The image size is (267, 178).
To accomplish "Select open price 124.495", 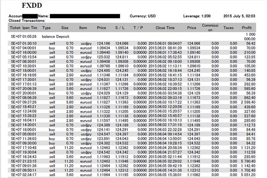I will 103,71.
